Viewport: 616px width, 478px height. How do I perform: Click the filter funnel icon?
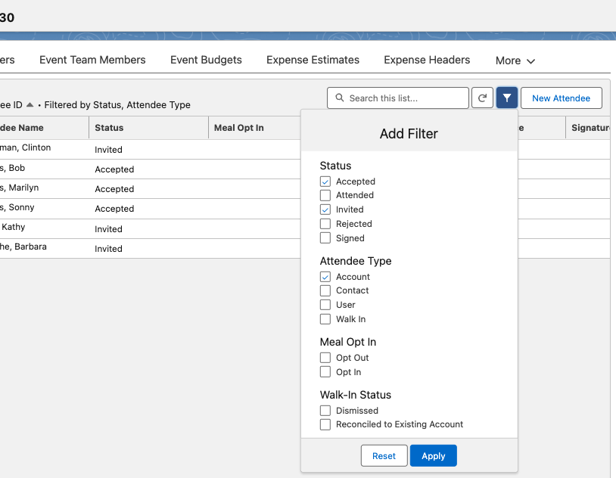[x=506, y=98]
